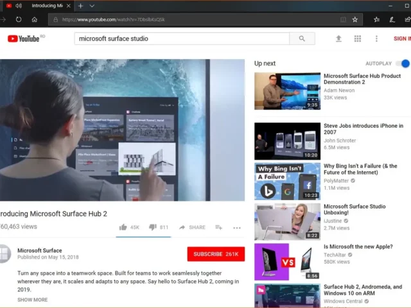The image size is (411, 308).
Task: Add page to favorites star icon
Action: 355,20
